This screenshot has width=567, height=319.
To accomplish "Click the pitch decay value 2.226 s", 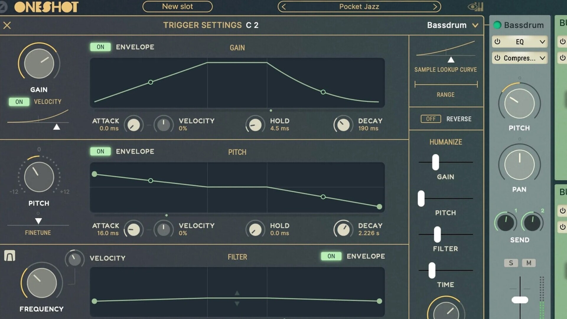I will [x=369, y=233].
